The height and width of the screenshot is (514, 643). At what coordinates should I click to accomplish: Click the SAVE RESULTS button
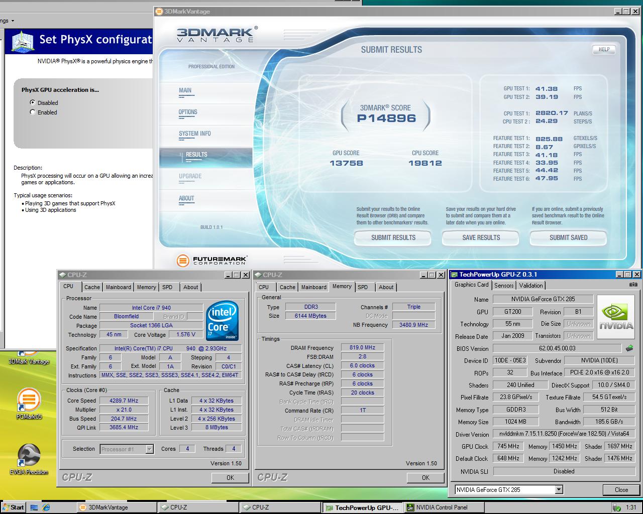(481, 238)
